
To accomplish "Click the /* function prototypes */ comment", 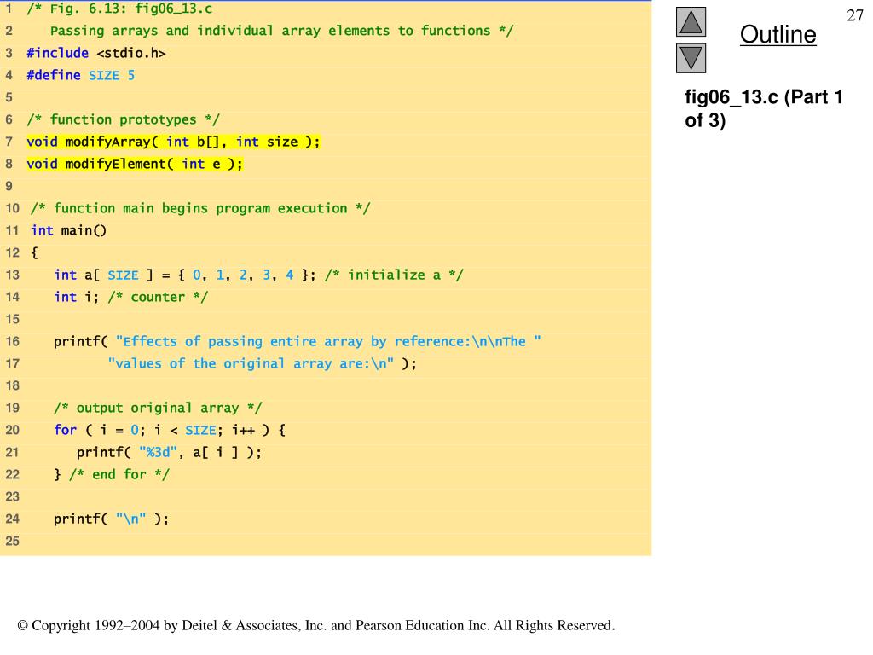I will [x=123, y=119].
